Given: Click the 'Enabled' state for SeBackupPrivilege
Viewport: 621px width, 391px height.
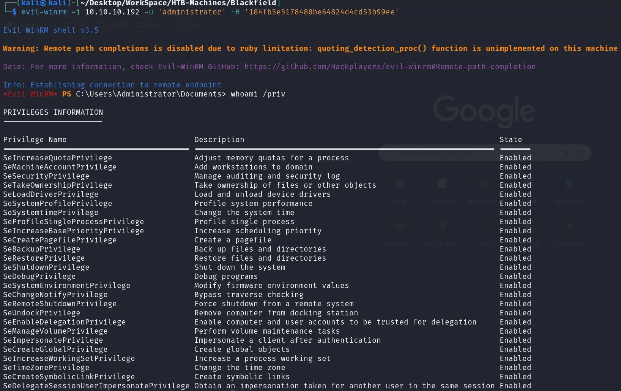Looking at the screenshot, I should coord(515,249).
